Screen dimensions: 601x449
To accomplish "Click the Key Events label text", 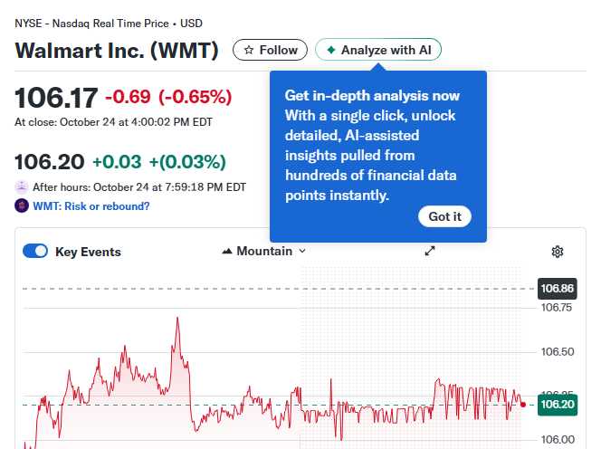I will point(88,253).
